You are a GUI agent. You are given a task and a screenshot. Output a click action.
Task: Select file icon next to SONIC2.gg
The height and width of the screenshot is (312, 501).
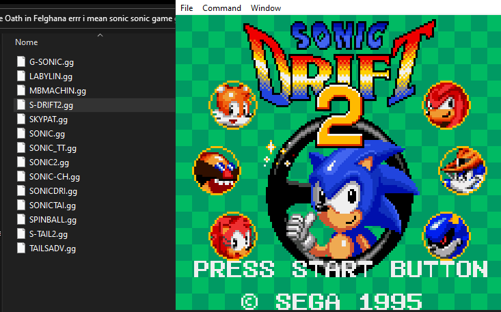tap(21, 162)
